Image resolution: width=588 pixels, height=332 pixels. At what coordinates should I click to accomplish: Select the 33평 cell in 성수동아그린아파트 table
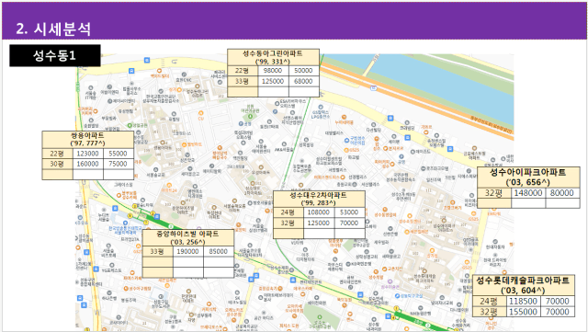(x=243, y=81)
